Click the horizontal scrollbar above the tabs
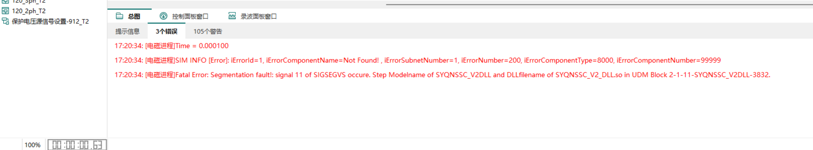 [x=599, y=4]
